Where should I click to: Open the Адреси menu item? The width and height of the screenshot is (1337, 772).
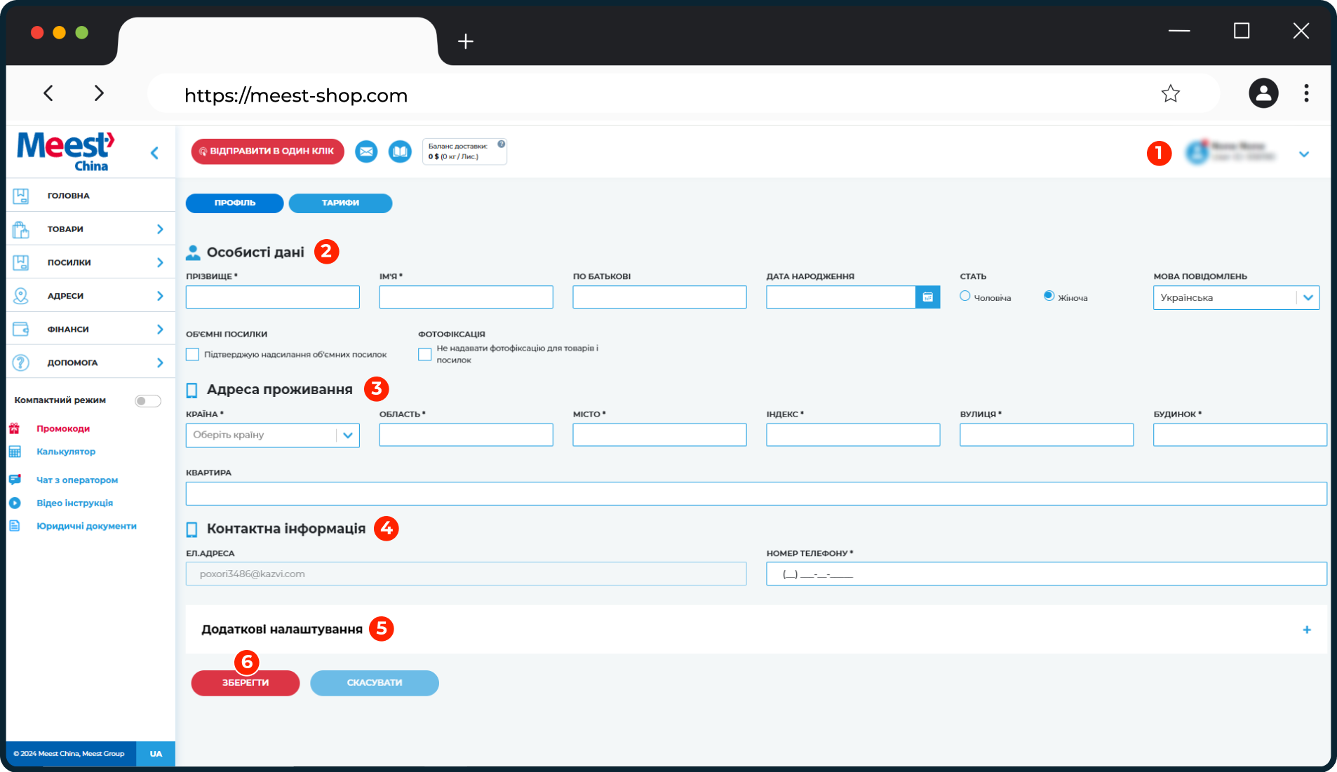(x=90, y=296)
